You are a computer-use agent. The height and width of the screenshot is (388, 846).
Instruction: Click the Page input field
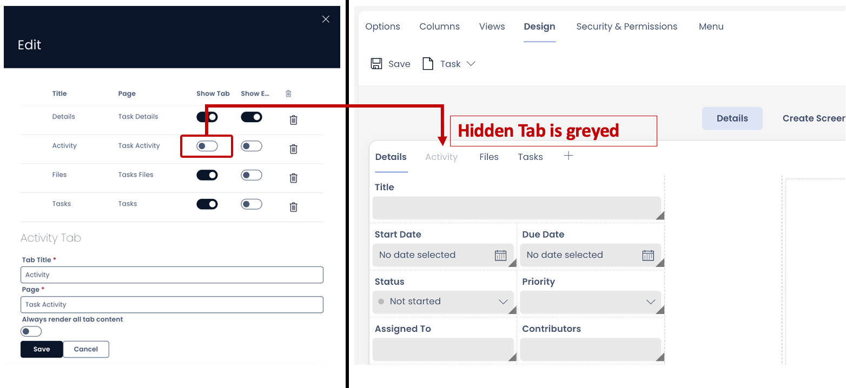(172, 304)
